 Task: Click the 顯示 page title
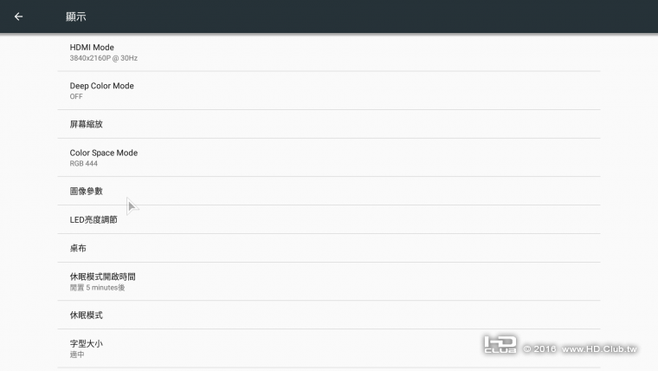coord(76,17)
